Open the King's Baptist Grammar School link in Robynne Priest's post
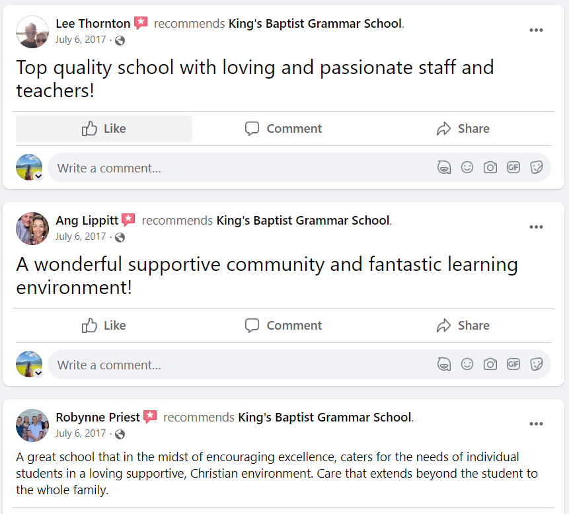 pos(324,418)
